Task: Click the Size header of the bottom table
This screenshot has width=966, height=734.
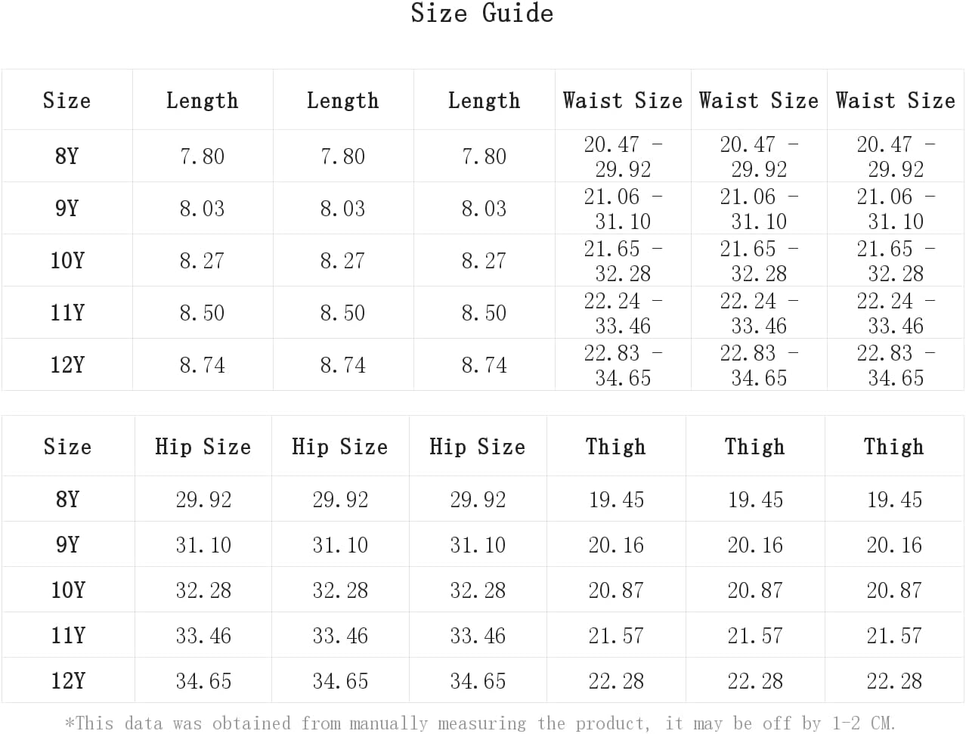Action: pos(67,447)
